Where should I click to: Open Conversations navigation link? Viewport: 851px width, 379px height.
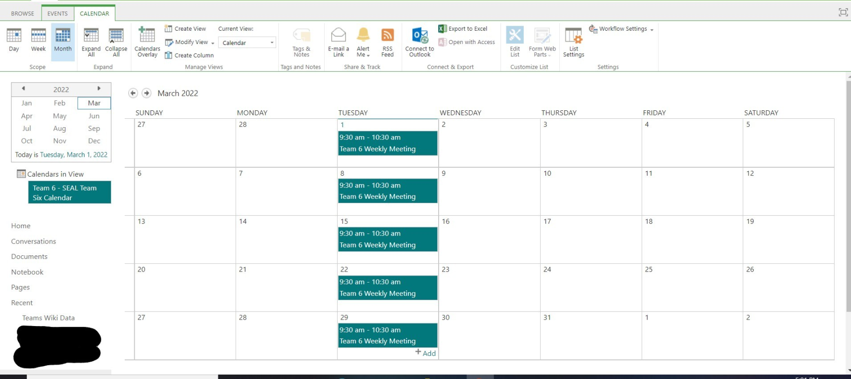point(34,241)
